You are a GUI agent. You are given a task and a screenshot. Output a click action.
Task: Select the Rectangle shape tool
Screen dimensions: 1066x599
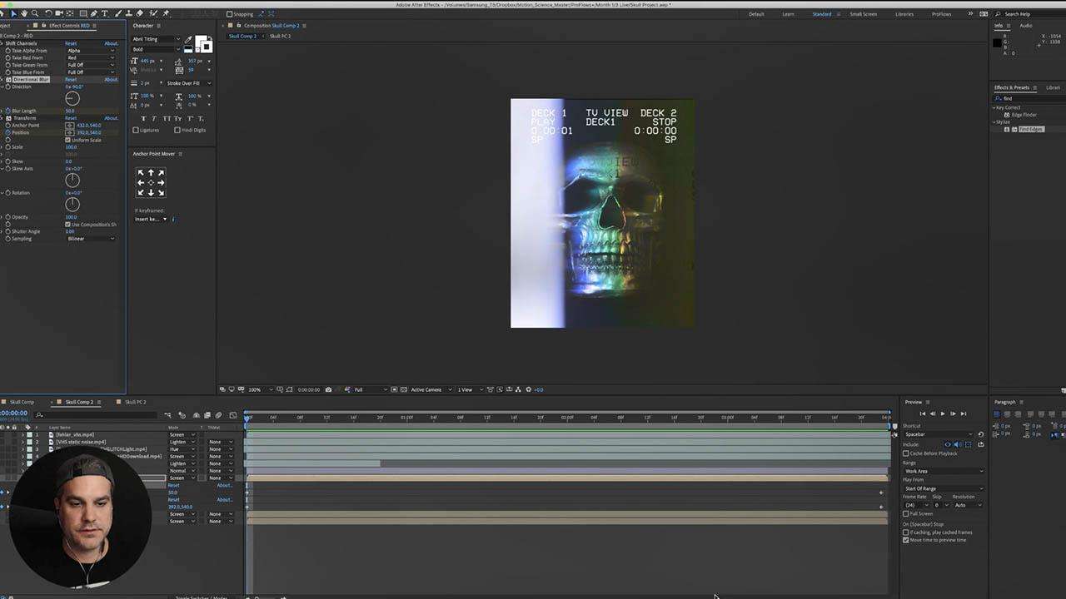click(82, 13)
